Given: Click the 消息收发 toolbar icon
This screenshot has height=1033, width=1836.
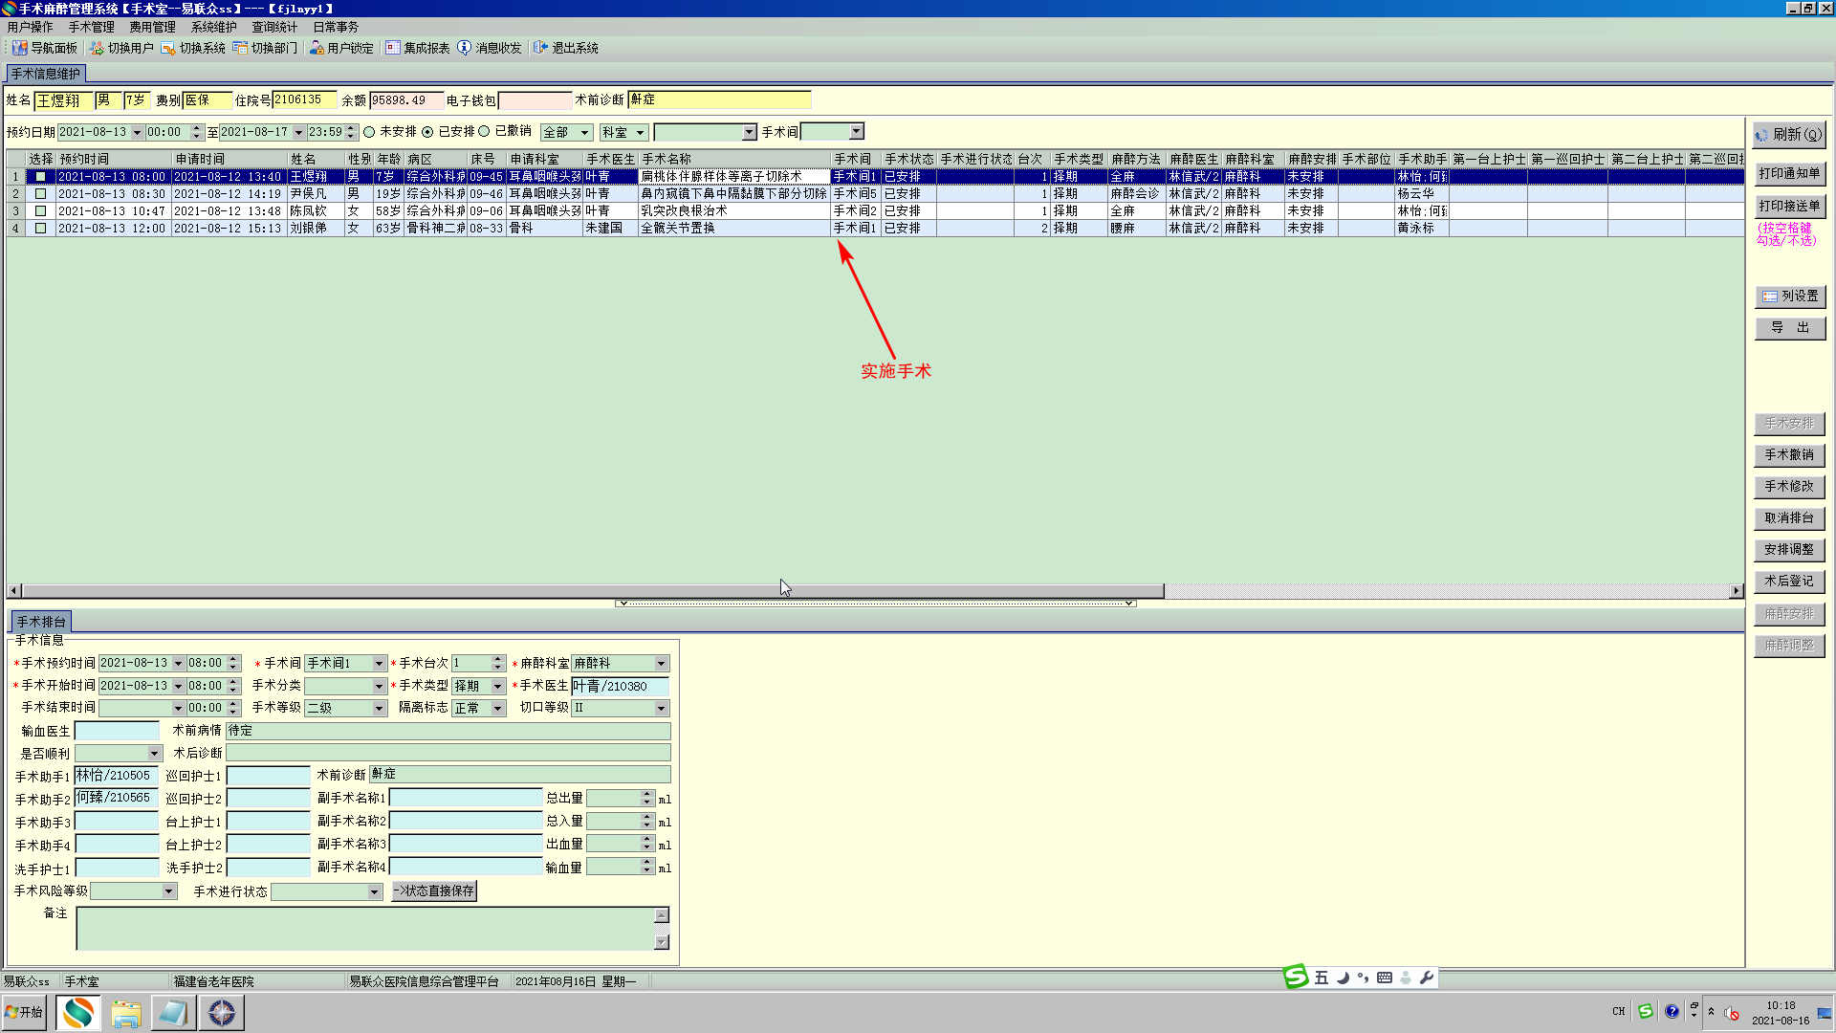Looking at the screenshot, I should [x=465, y=48].
